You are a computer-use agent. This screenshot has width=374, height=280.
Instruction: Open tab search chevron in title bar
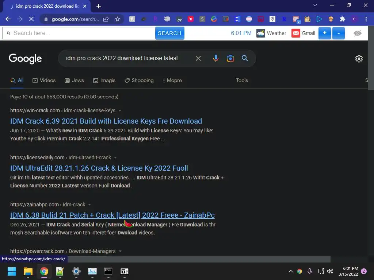tap(315, 5)
